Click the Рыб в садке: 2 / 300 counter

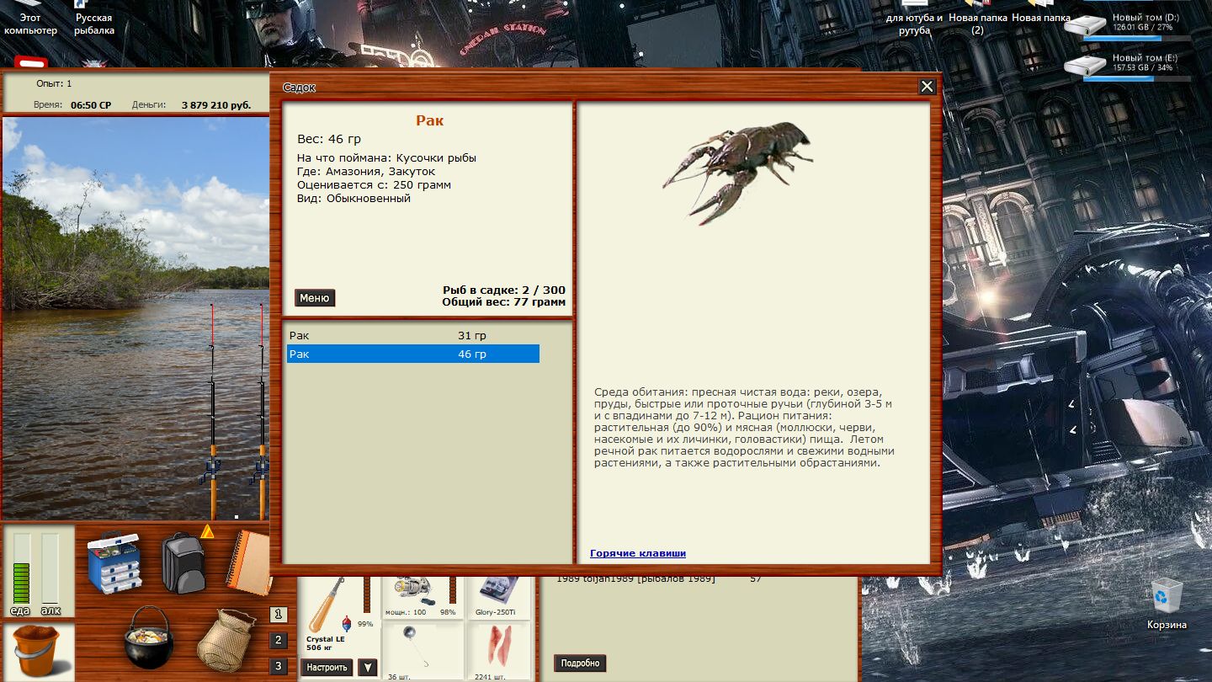pyautogui.click(x=504, y=290)
